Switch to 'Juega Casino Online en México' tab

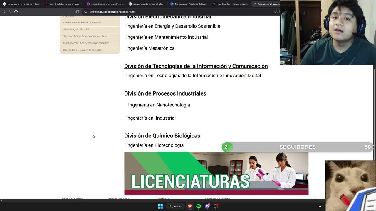point(105,4)
